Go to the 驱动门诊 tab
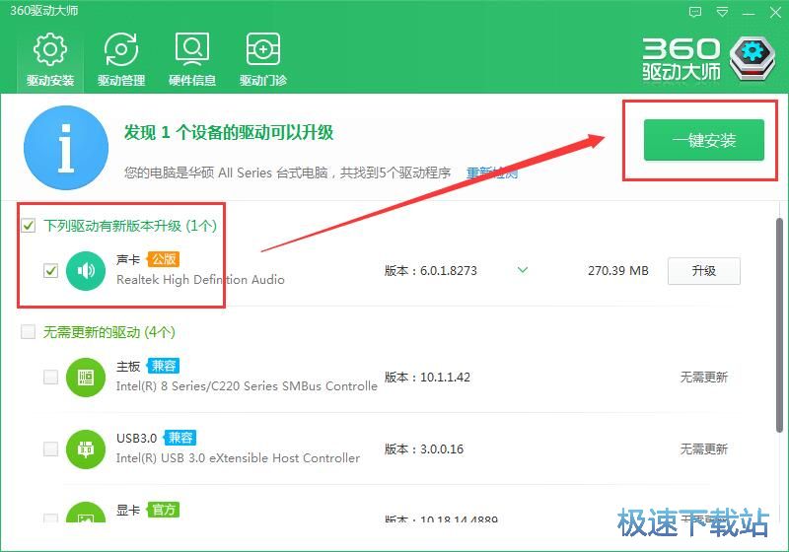789x552 pixels. pos(263,60)
